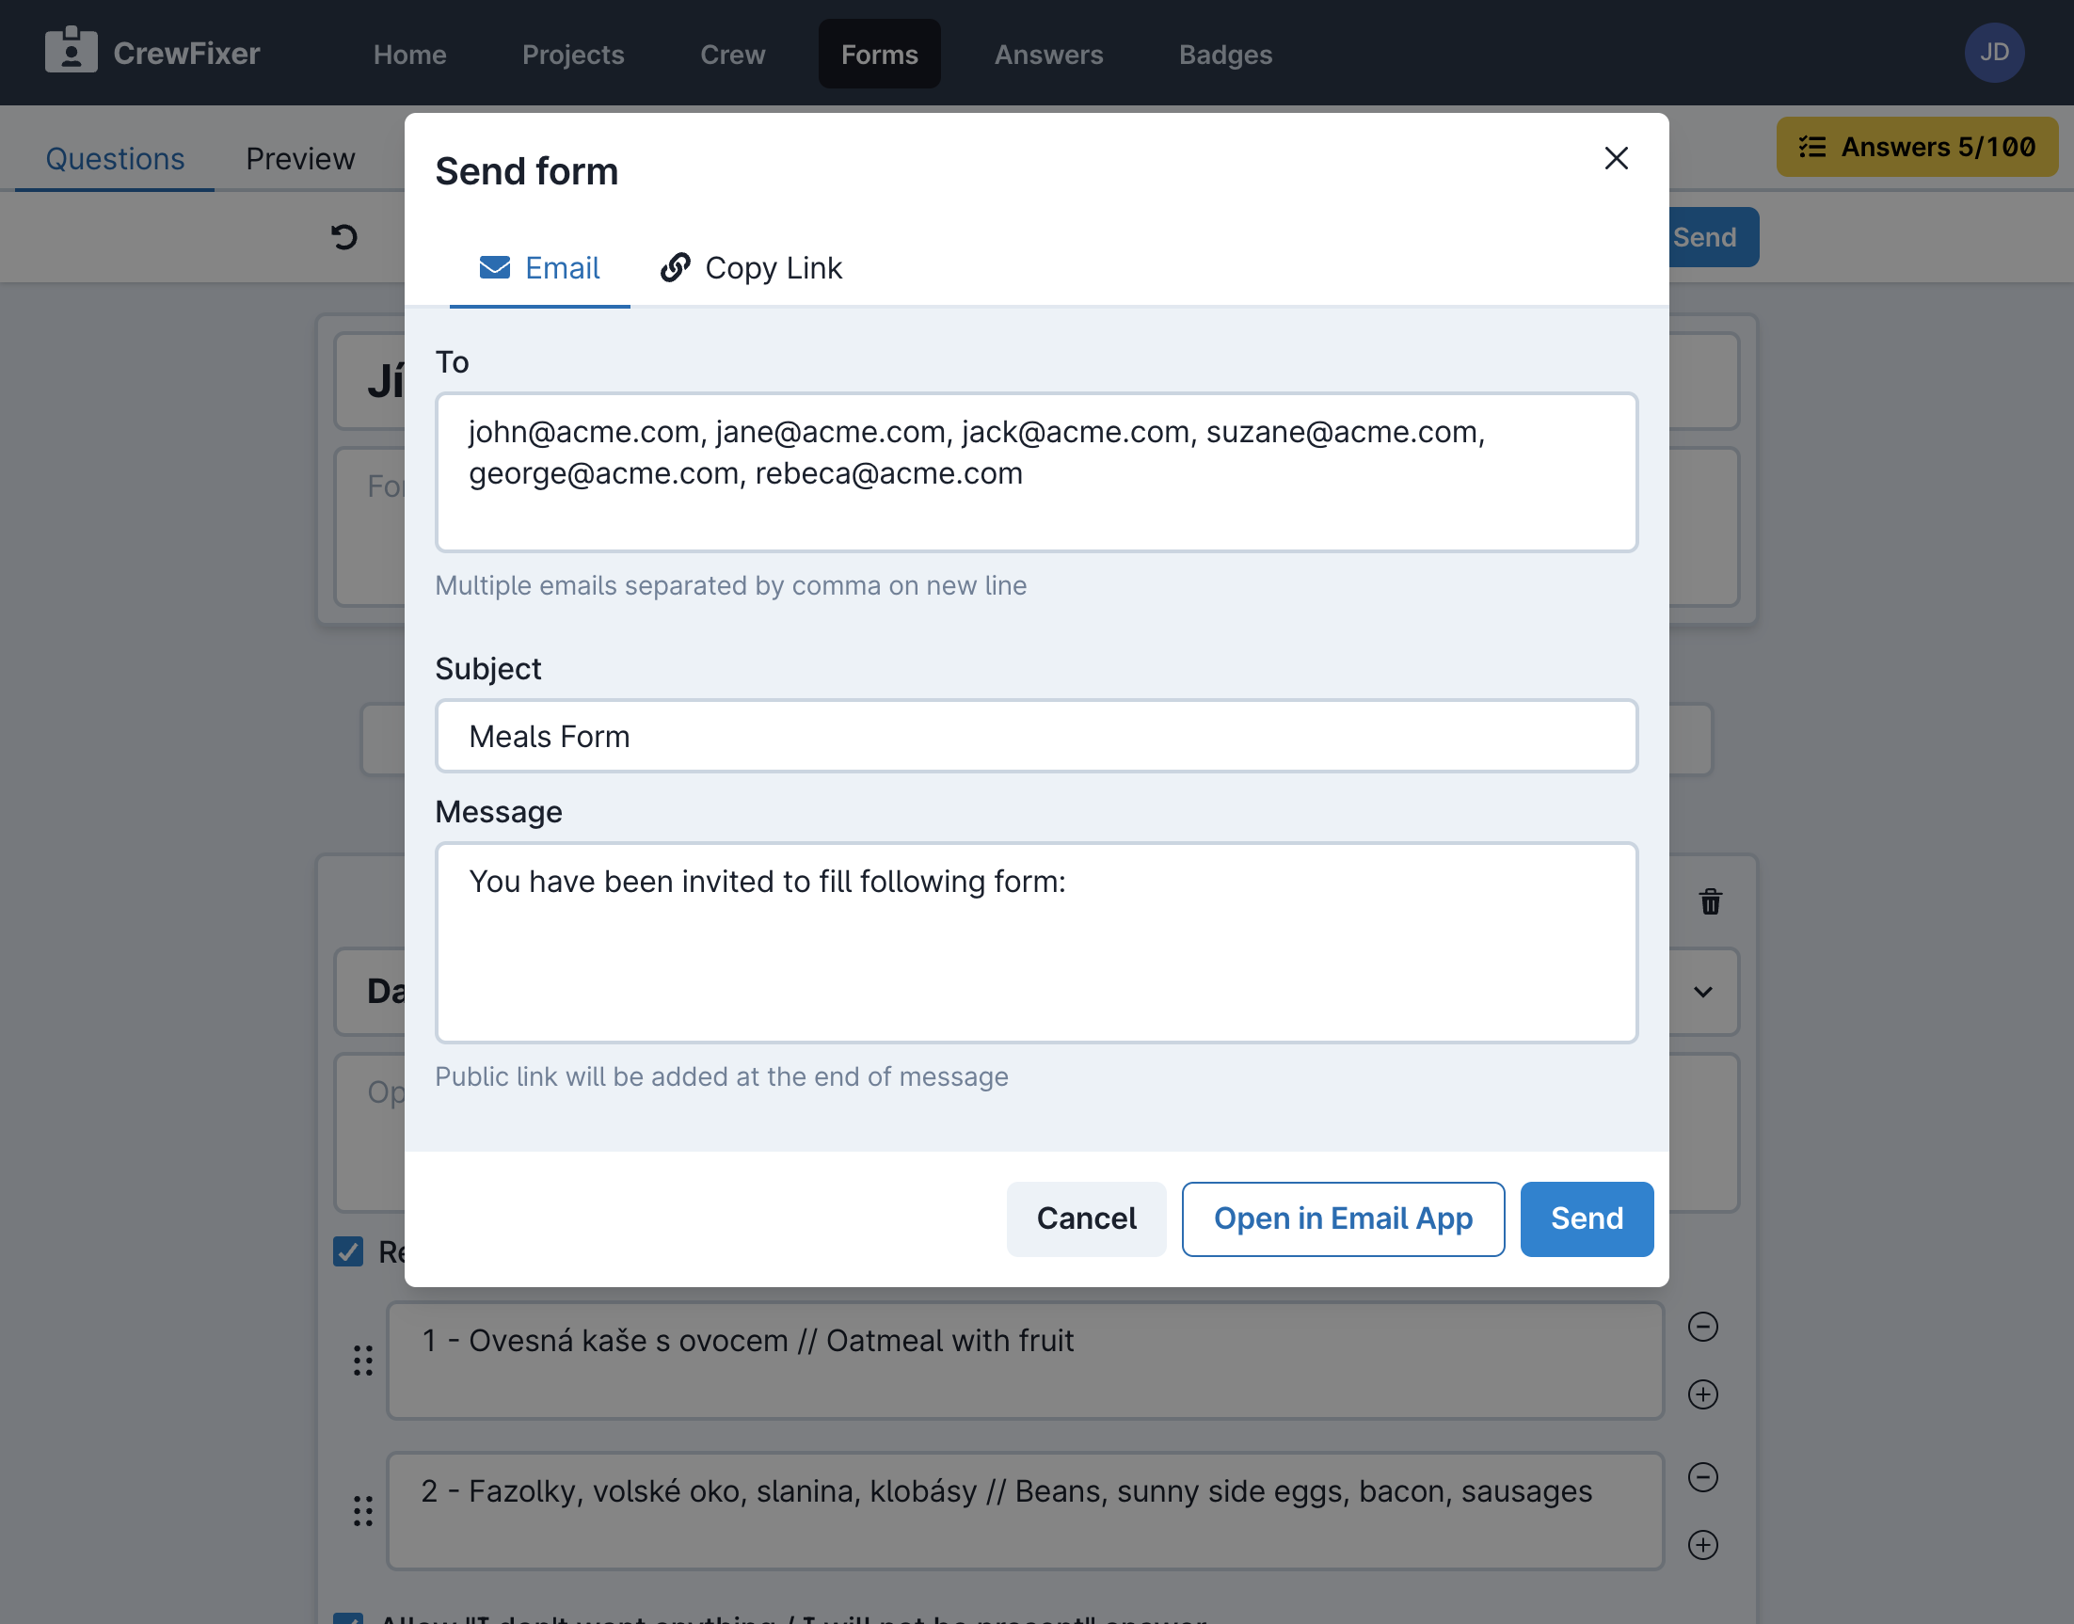Add option after Oatmeal with fruit
Image resolution: width=2074 pixels, height=1624 pixels.
pyautogui.click(x=1702, y=1393)
